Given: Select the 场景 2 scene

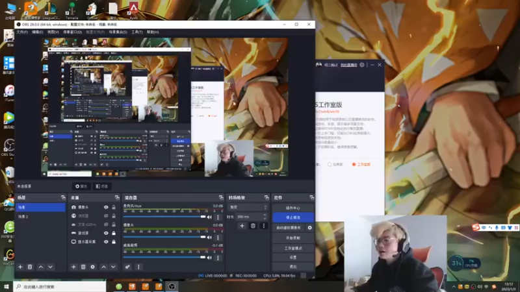Looking at the screenshot, I should (x=40, y=217).
